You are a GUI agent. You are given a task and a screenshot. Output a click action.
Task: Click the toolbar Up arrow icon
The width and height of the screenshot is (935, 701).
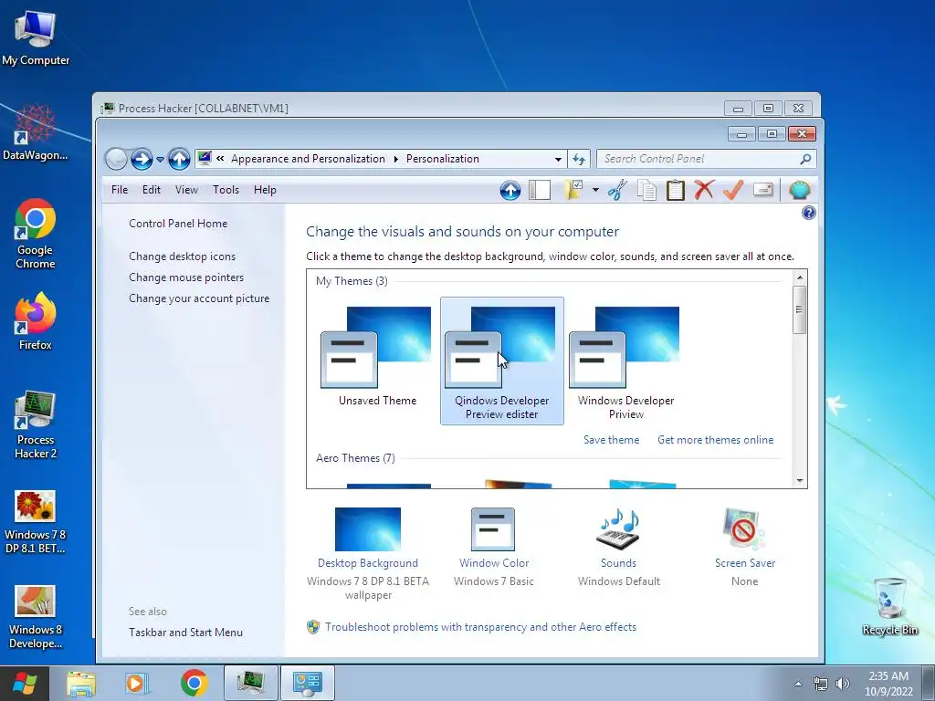point(510,190)
